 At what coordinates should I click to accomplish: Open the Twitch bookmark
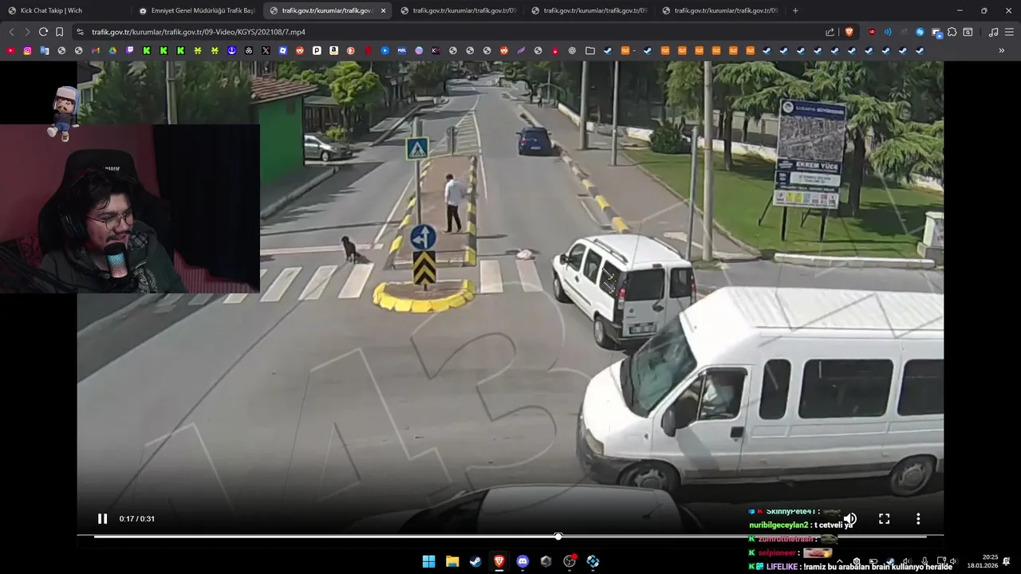click(x=129, y=50)
